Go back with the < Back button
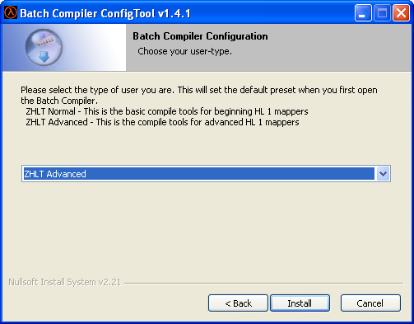This screenshot has height=324, width=414. 238,303
